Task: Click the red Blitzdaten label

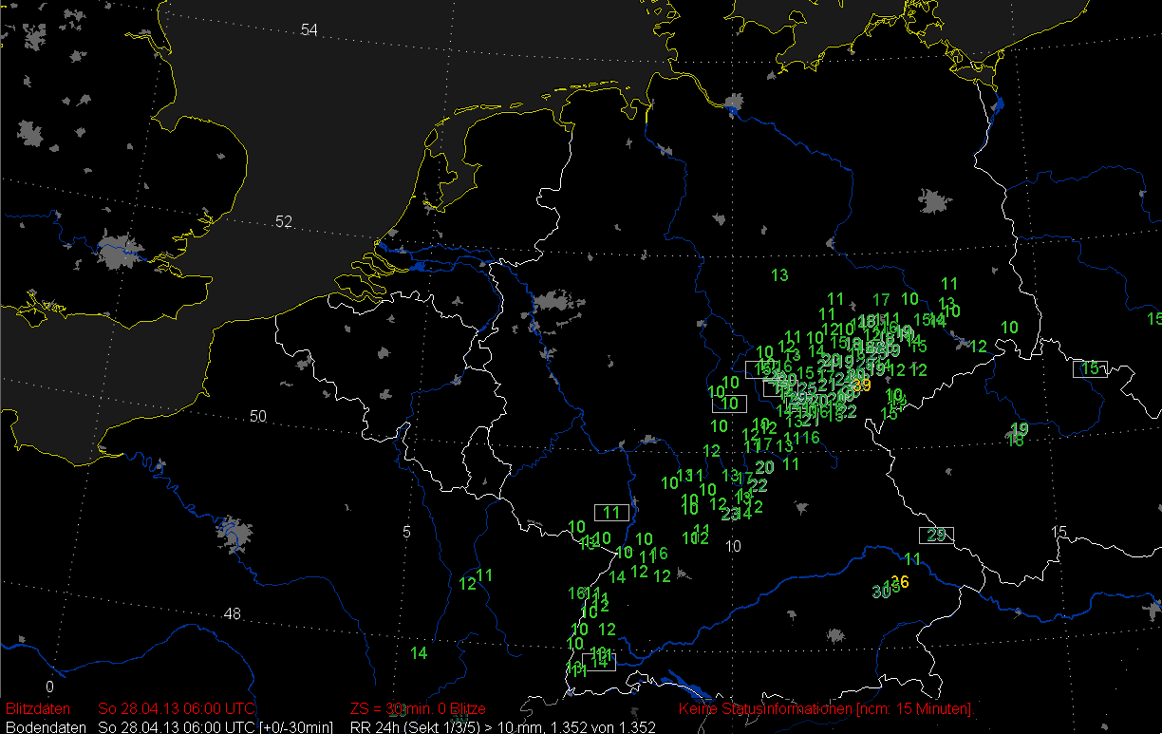Action: pyautogui.click(x=38, y=709)
